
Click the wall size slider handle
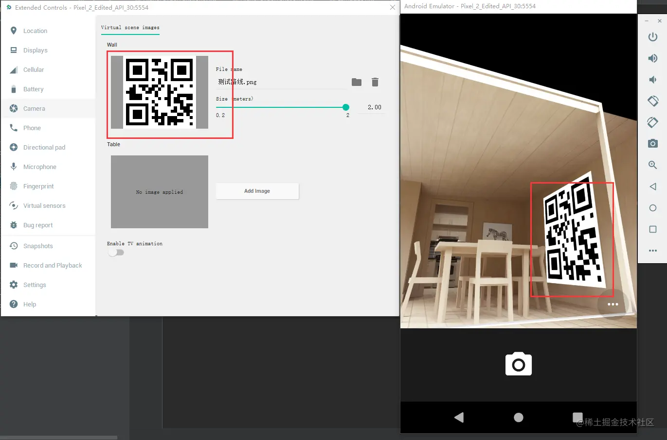point(346,107)
